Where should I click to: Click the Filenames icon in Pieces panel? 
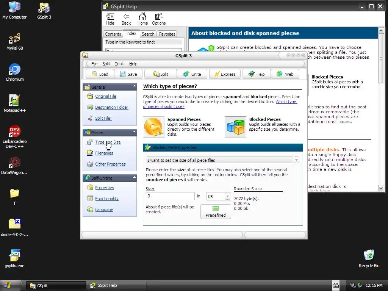coord(90,153)
